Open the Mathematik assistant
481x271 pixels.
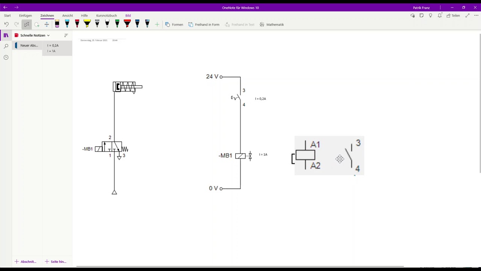(x=272, y=24)
